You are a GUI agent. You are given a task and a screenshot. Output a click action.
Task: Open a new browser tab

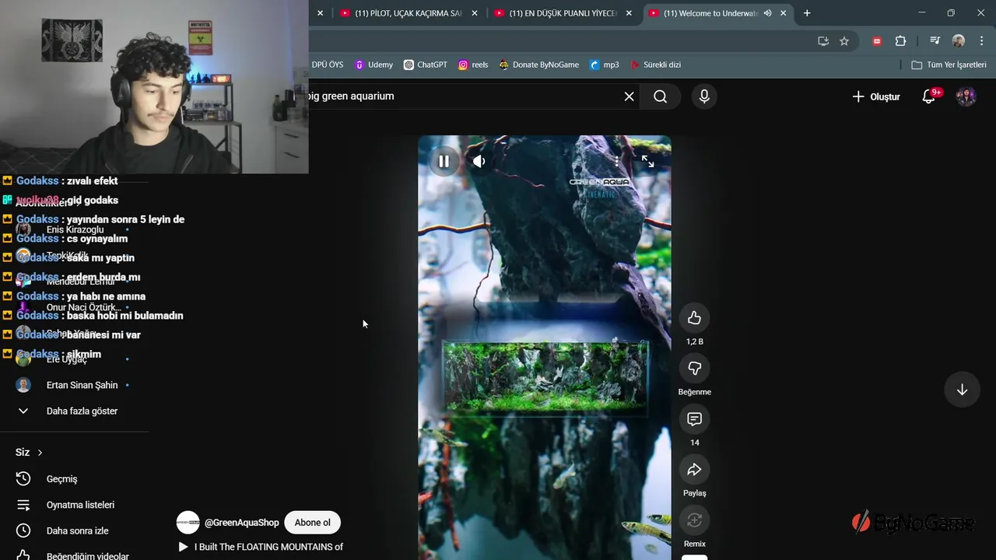(x=807, y=13)
